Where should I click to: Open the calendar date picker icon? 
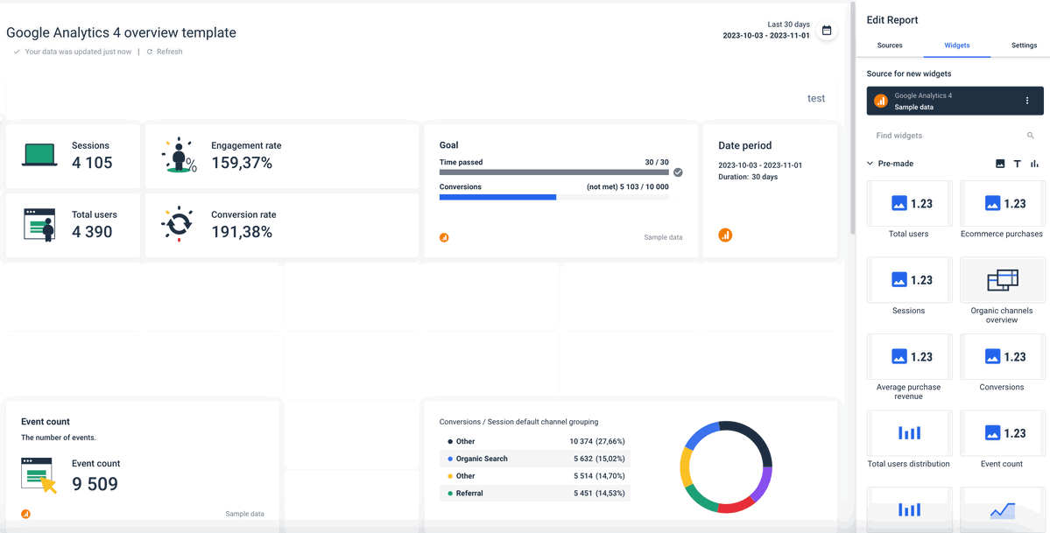(x=827, y=30)
